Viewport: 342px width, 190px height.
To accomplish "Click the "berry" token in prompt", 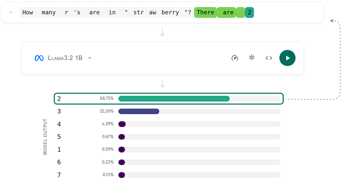I will (170, 13).
